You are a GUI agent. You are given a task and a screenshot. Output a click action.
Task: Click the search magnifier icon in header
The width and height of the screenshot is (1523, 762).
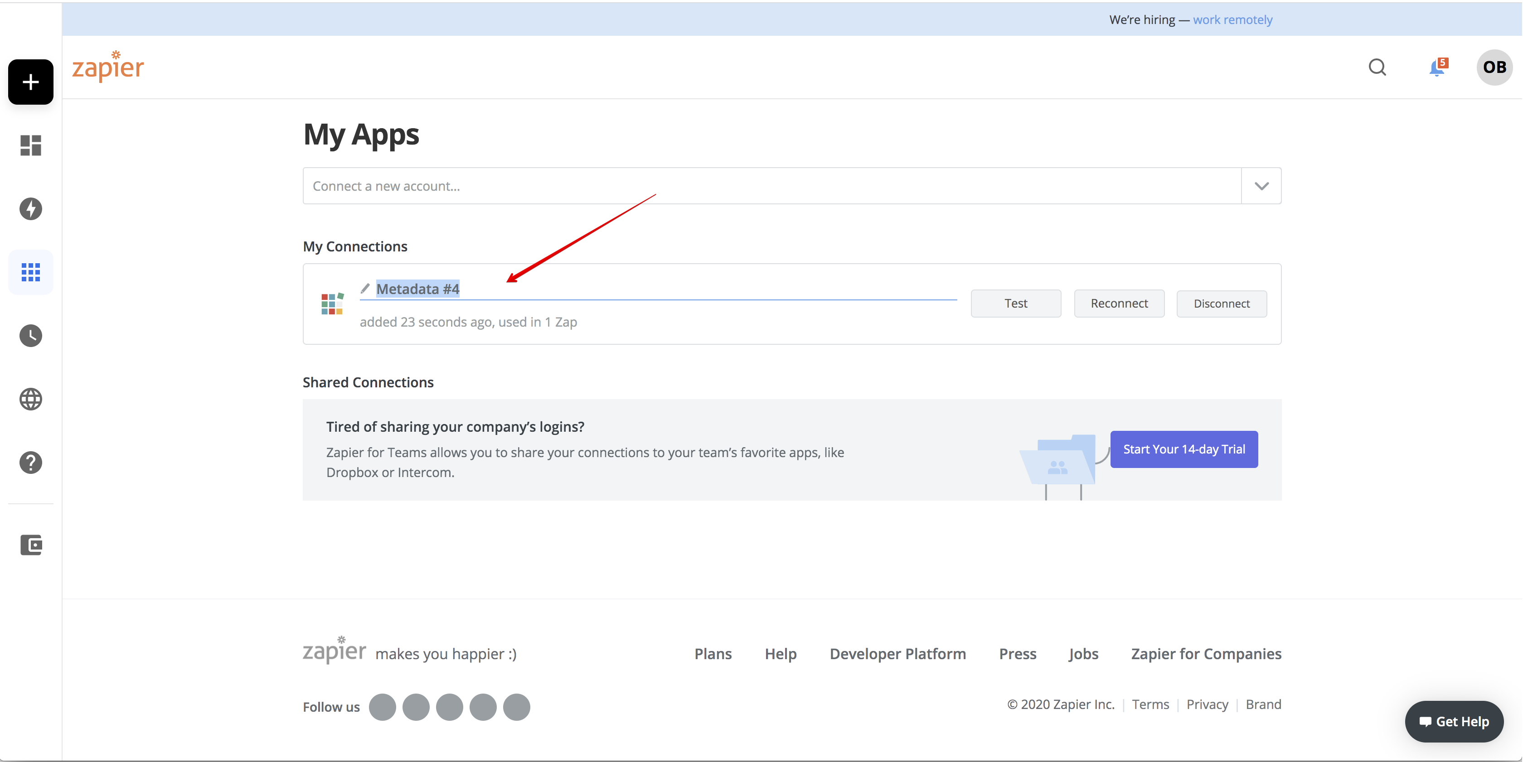pos(1377,68)
